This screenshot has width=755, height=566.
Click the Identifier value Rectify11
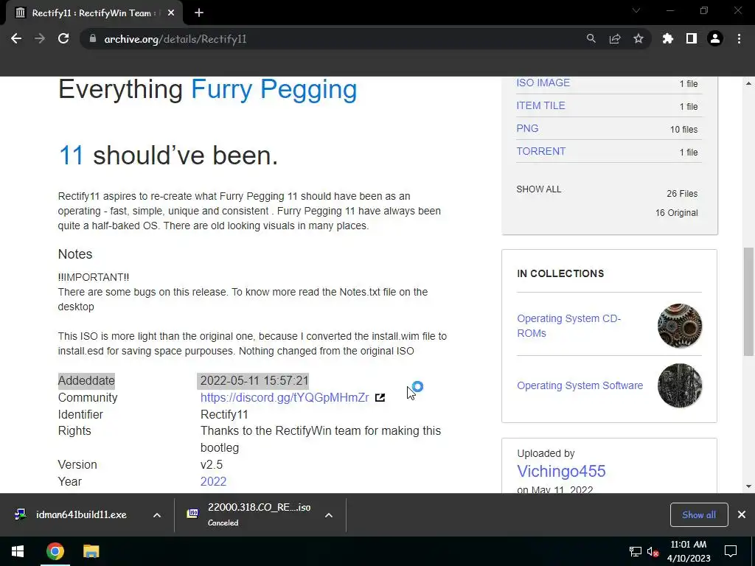coord(224,414)
